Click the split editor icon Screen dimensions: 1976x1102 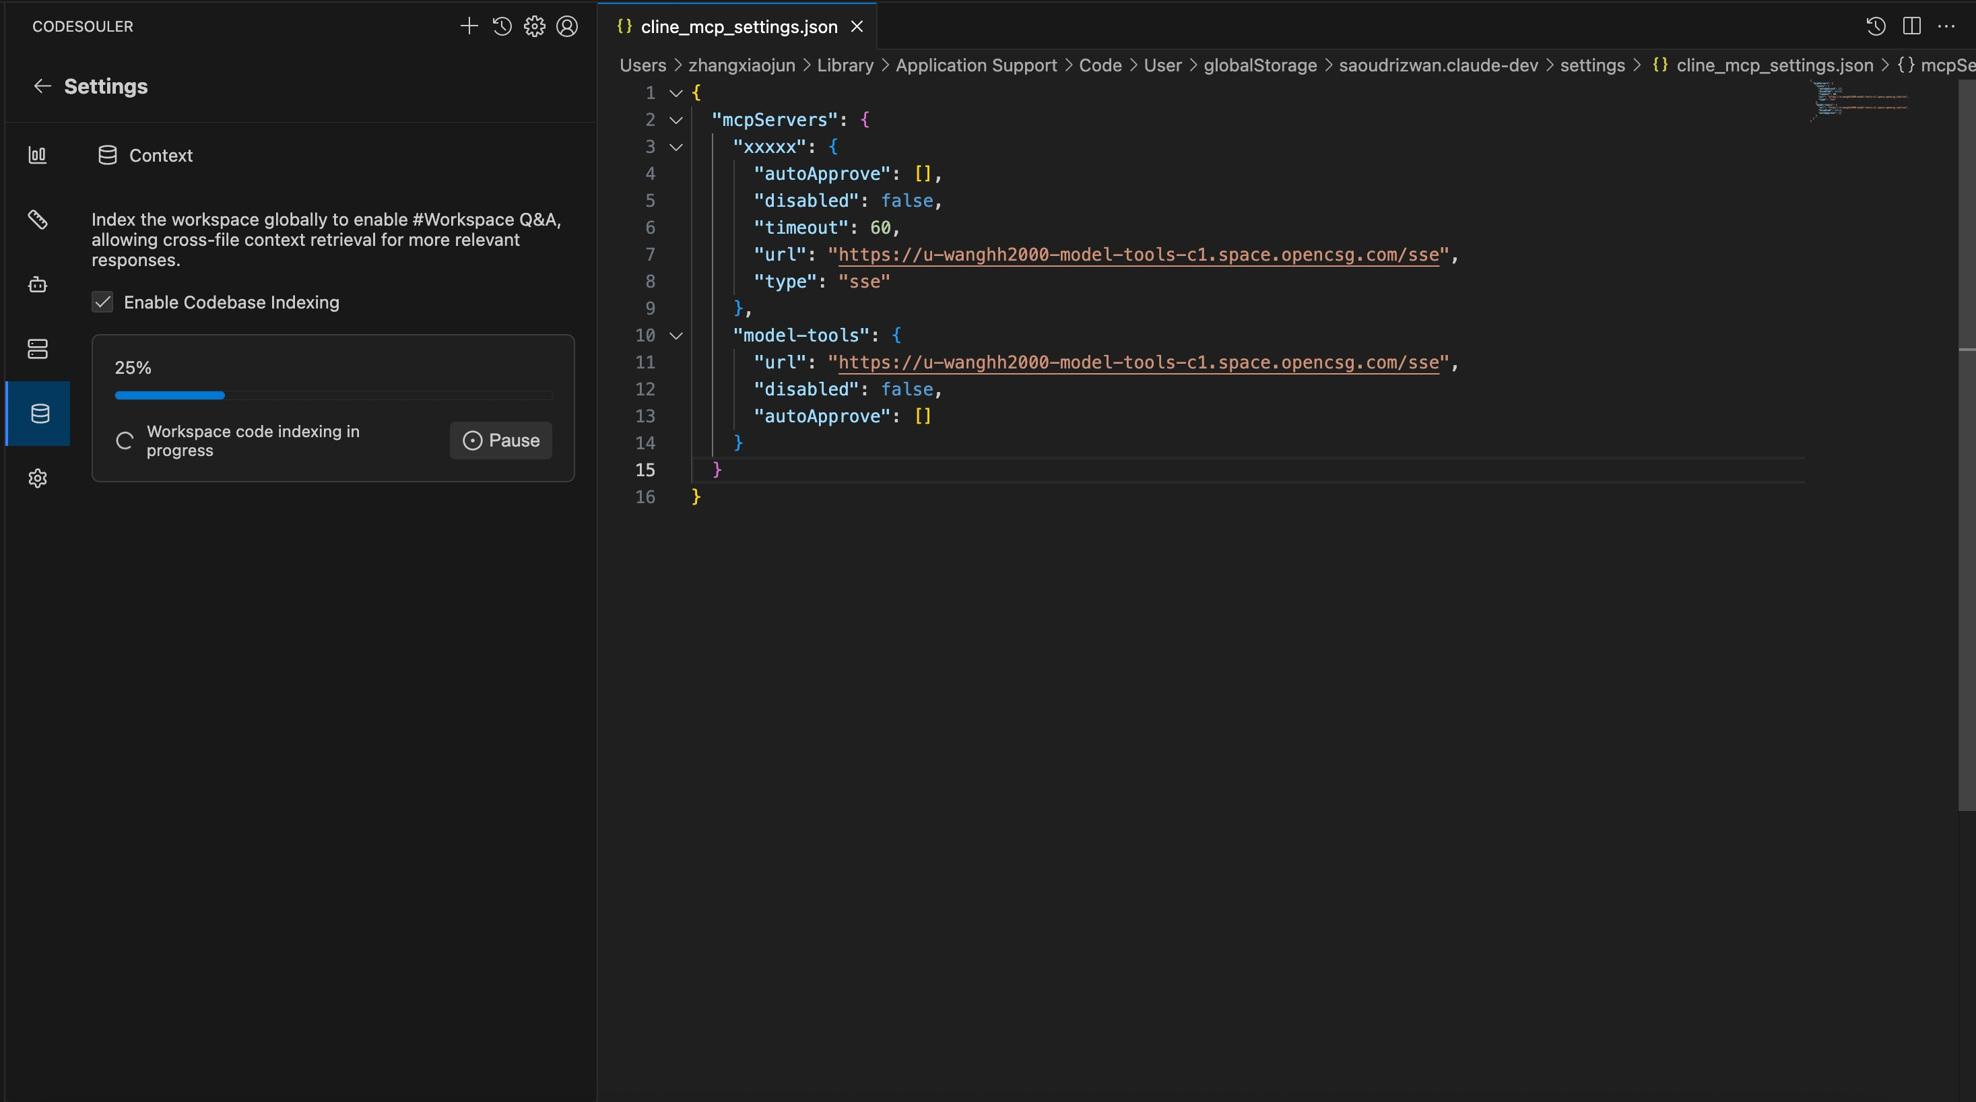pyautogui.click(x=1911, y=26)
